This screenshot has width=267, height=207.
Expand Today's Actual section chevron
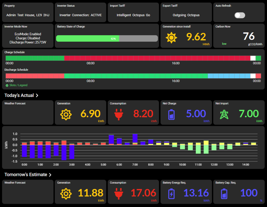(37, 95)
